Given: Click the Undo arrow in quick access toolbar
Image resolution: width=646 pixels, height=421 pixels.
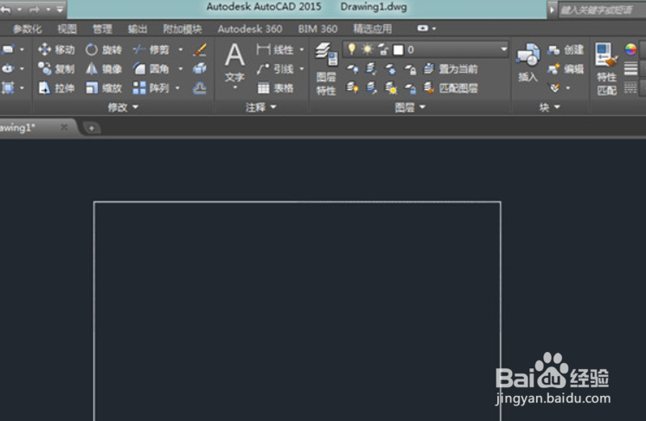Looking at the screenshot, I should click(x=6, y=9).
